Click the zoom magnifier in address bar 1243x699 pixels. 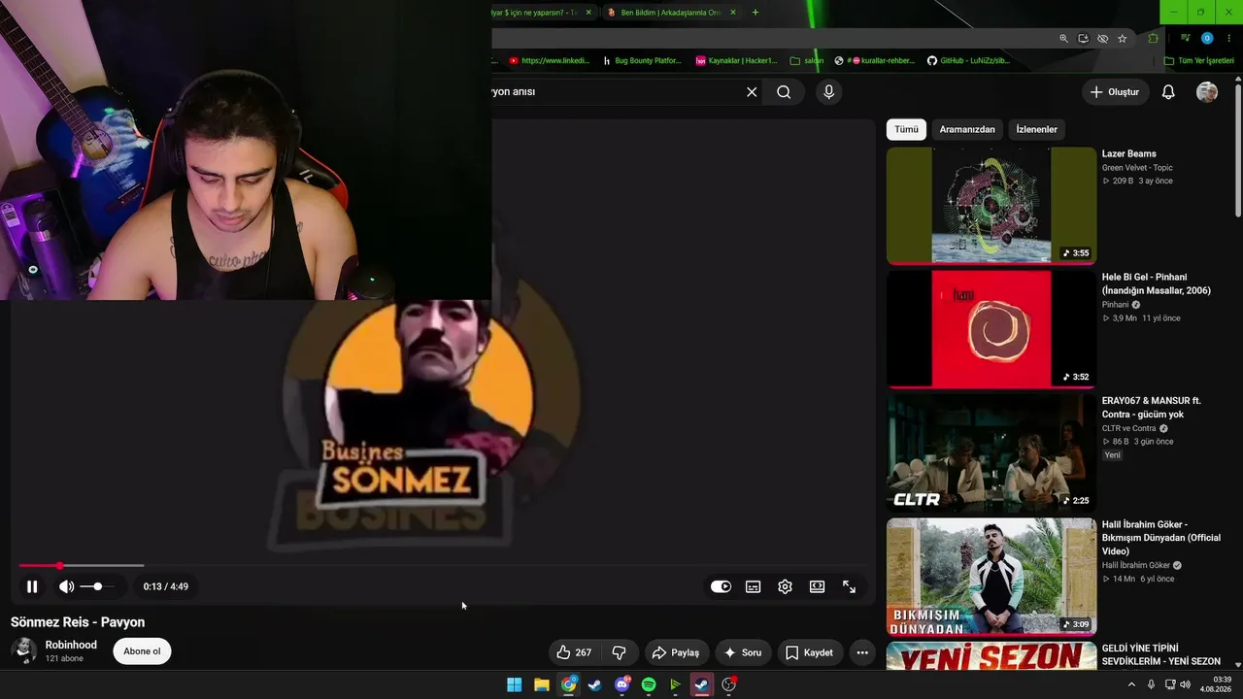point(1063,39)
